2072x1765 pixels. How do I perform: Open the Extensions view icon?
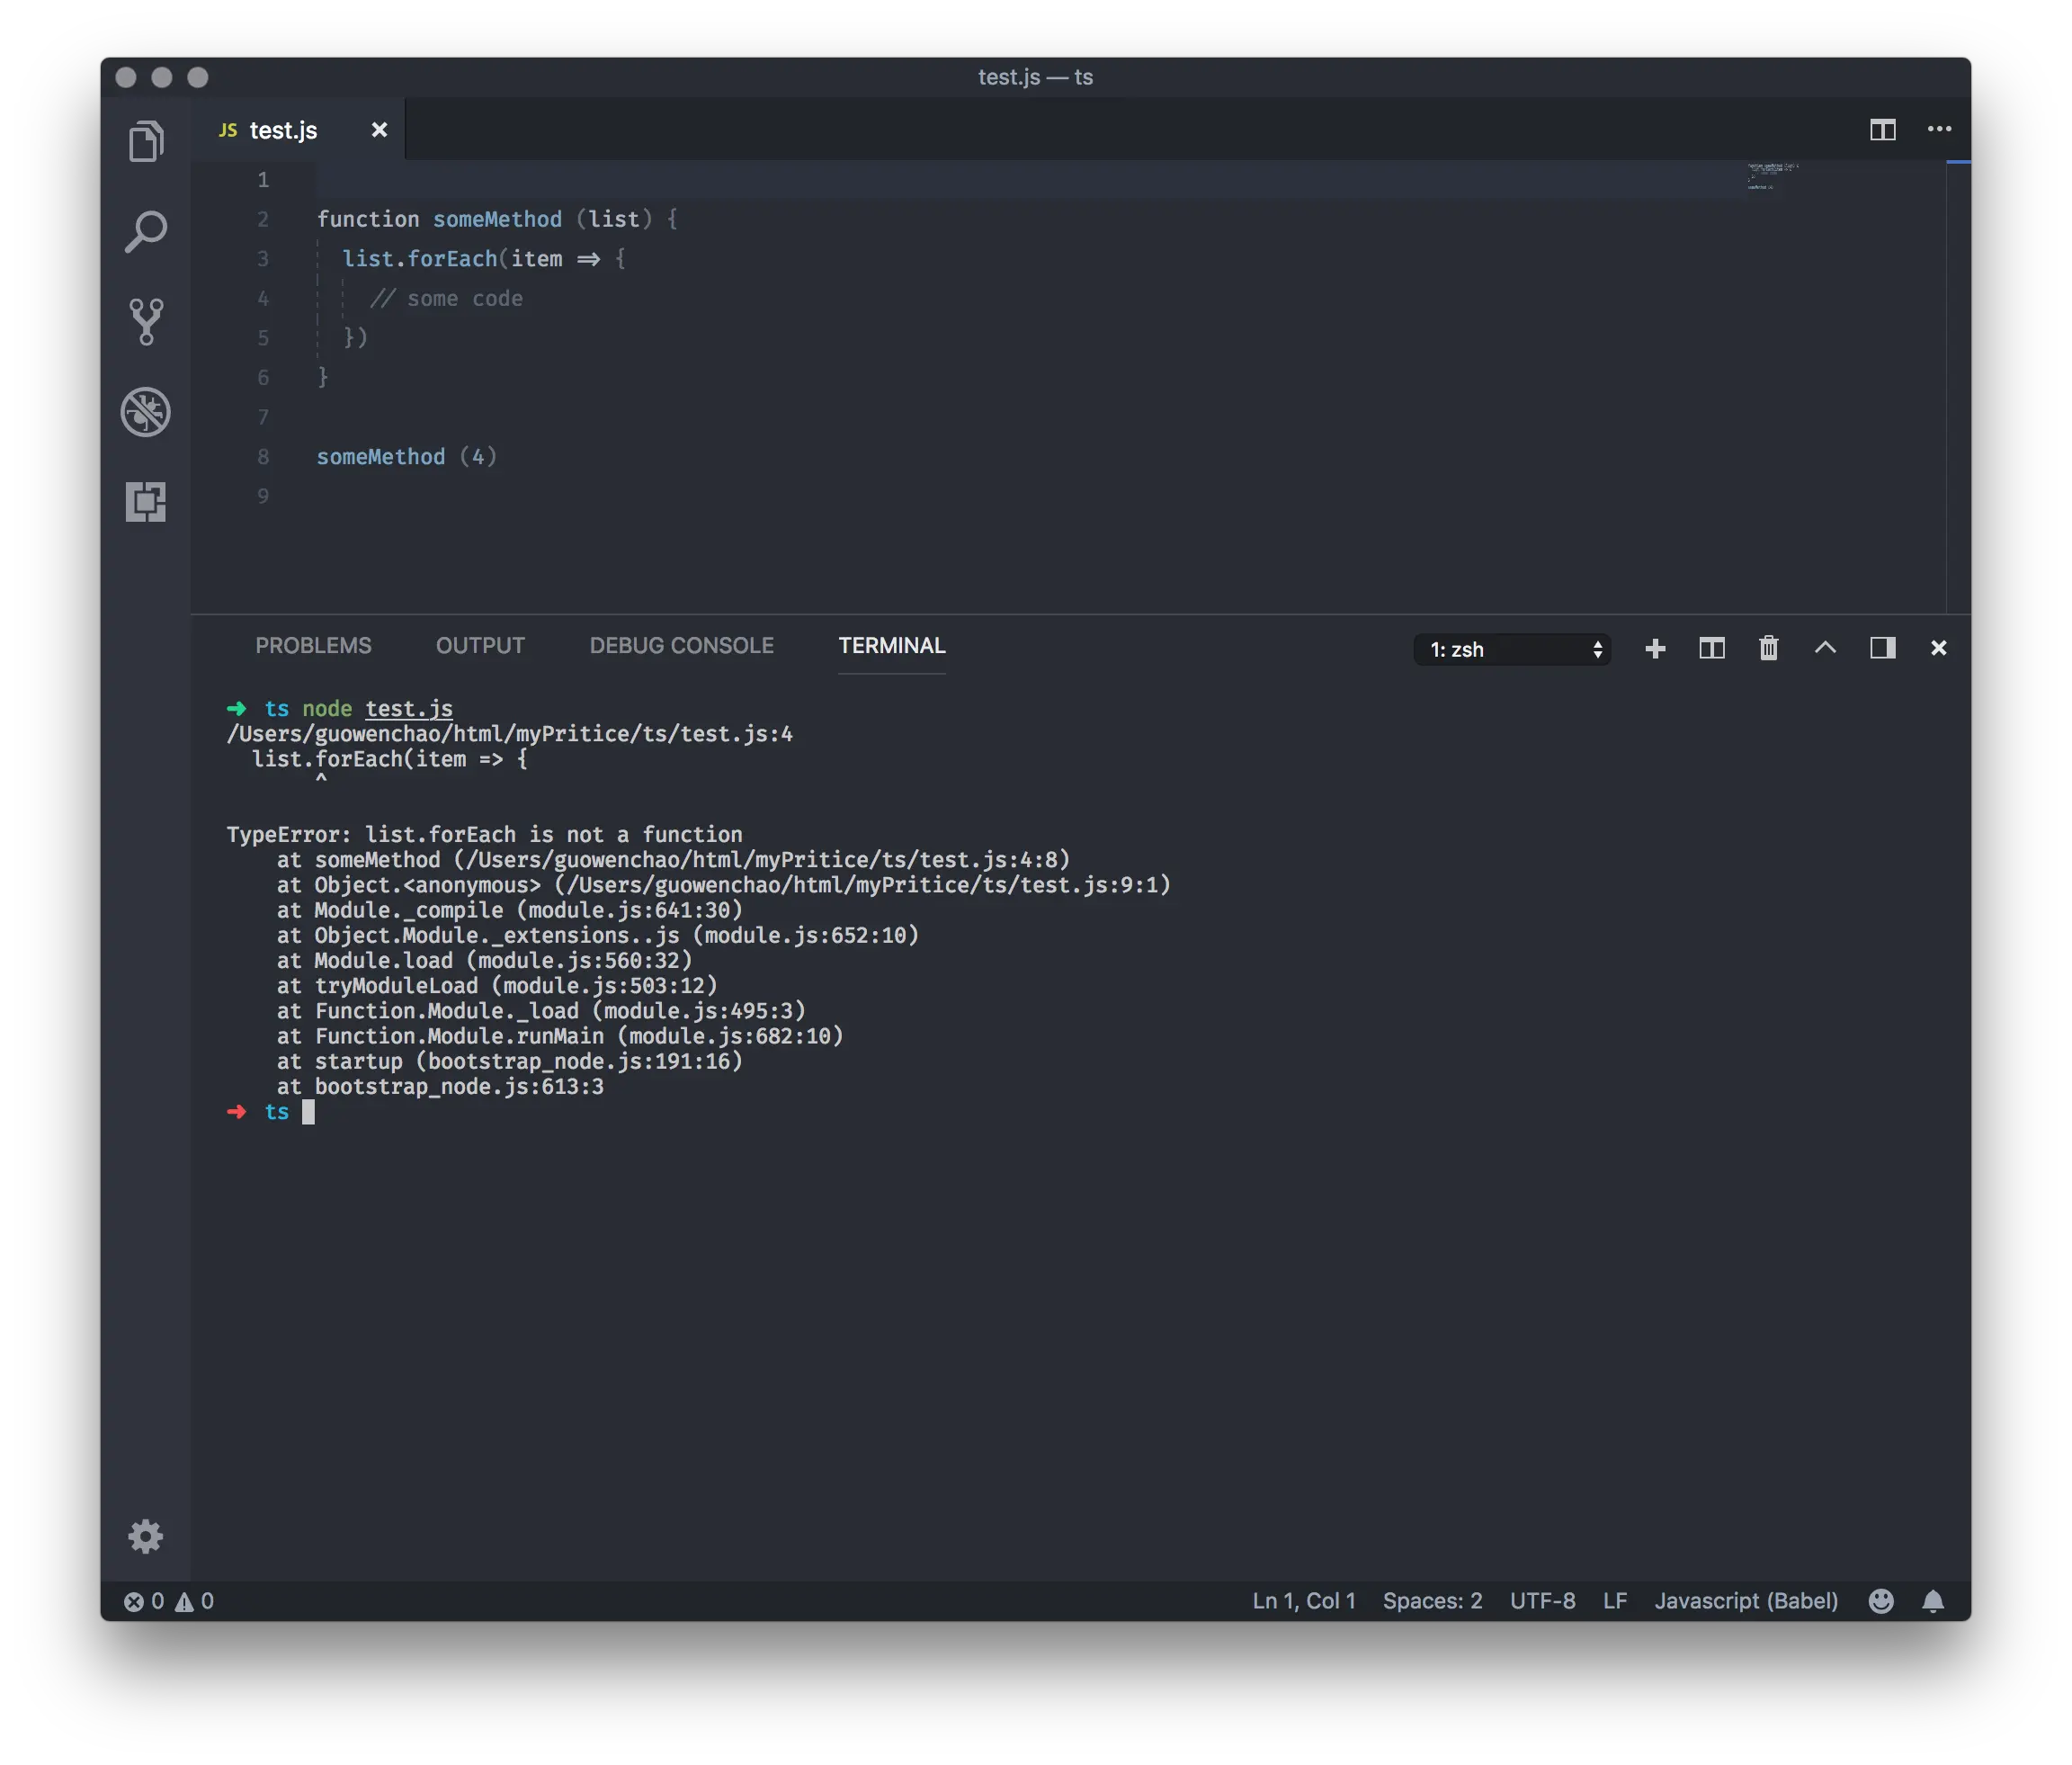[146, 501]
